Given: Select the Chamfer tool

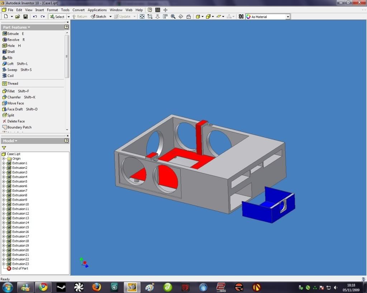Looking at the screenshot, I should (x=19, y=97).
